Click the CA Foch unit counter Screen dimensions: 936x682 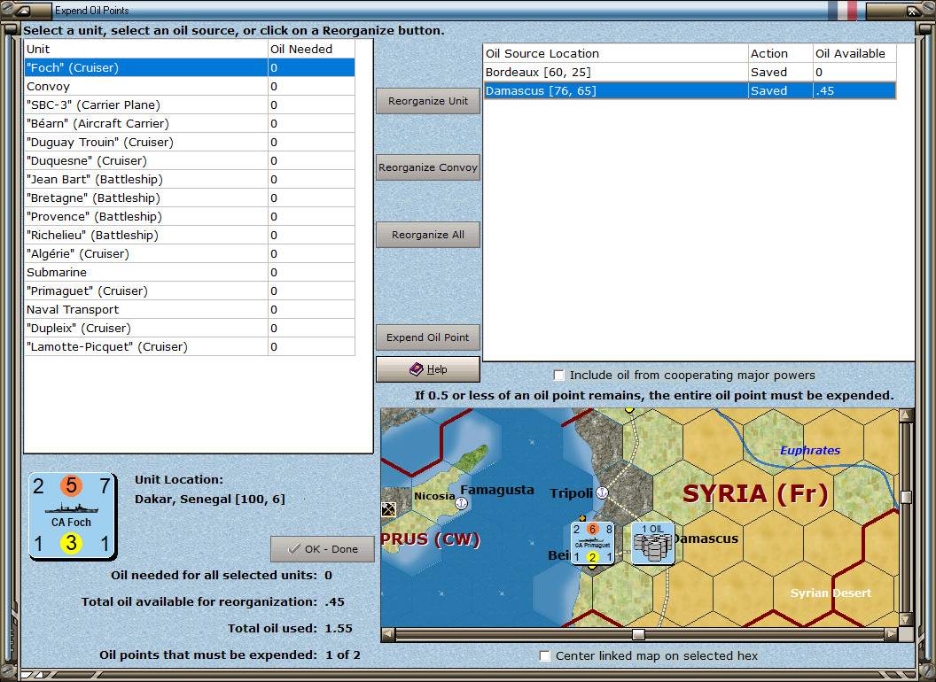73,515
